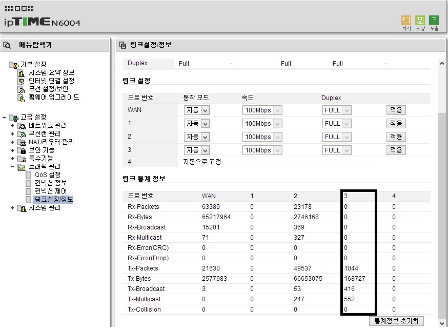
Task: Click the NAT/라우터 관리 icon
Action: pos(22,143)
